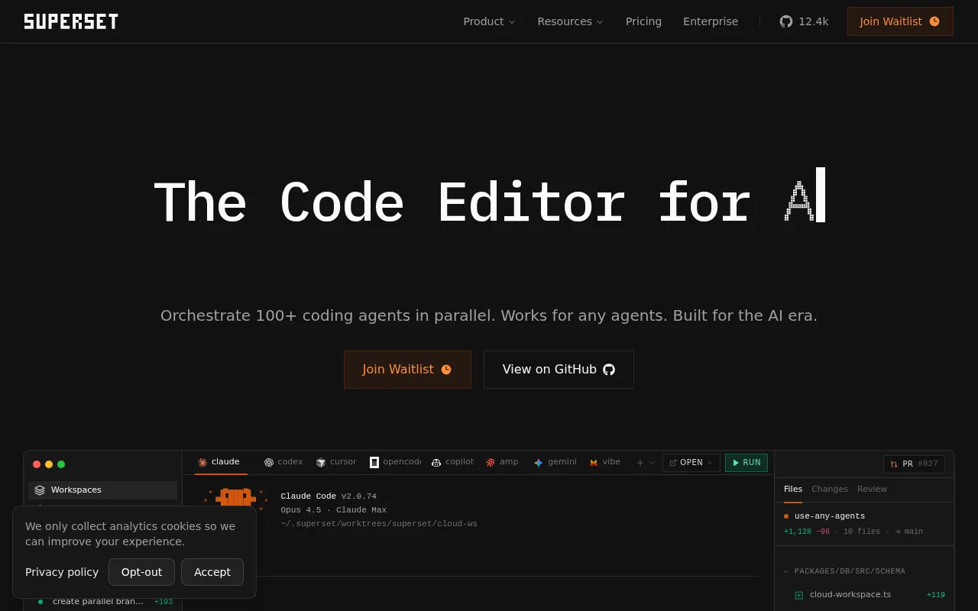Expand the Resources menu
The width and height of the screenshot is (978, 611).
570,21
